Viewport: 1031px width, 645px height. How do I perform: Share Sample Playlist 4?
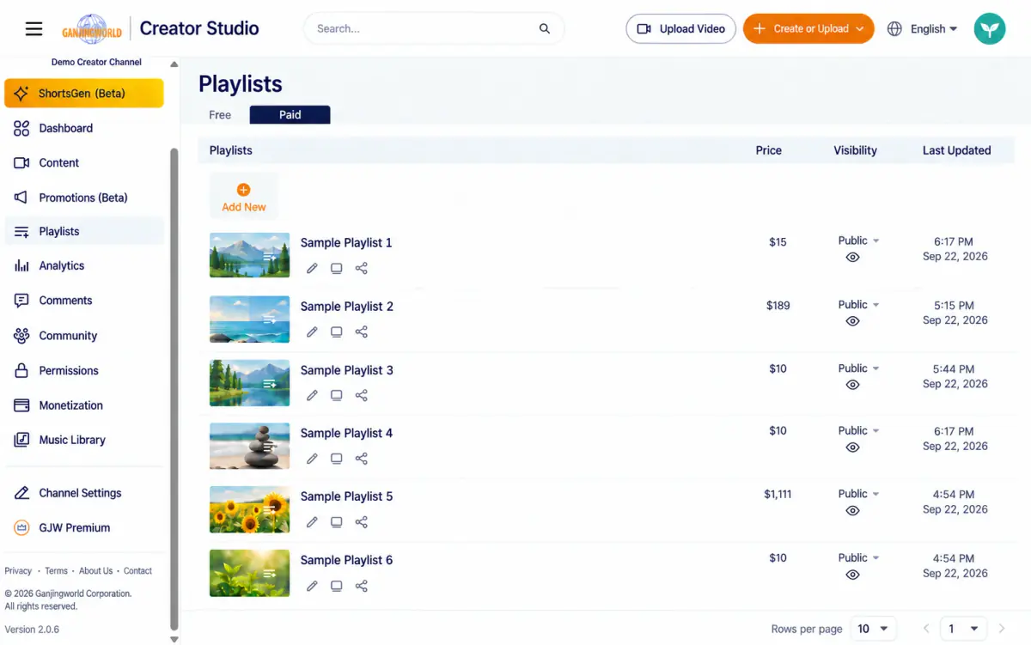(x=362, y=459)
